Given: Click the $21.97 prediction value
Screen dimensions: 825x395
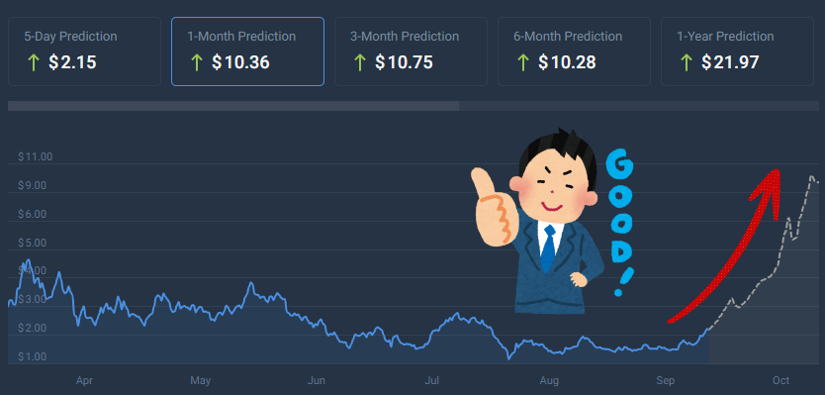Looking at the screenshot, I should click(x=730, y=62).
